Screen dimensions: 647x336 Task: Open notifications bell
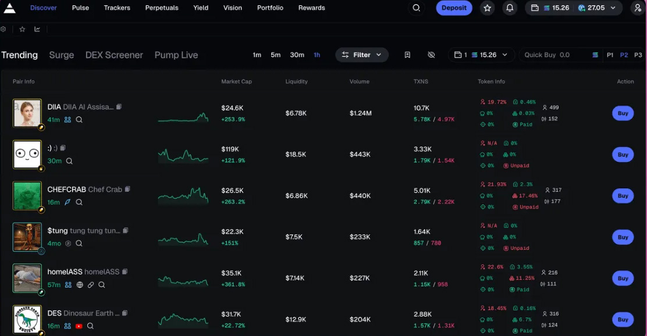(x=510, y=8)
